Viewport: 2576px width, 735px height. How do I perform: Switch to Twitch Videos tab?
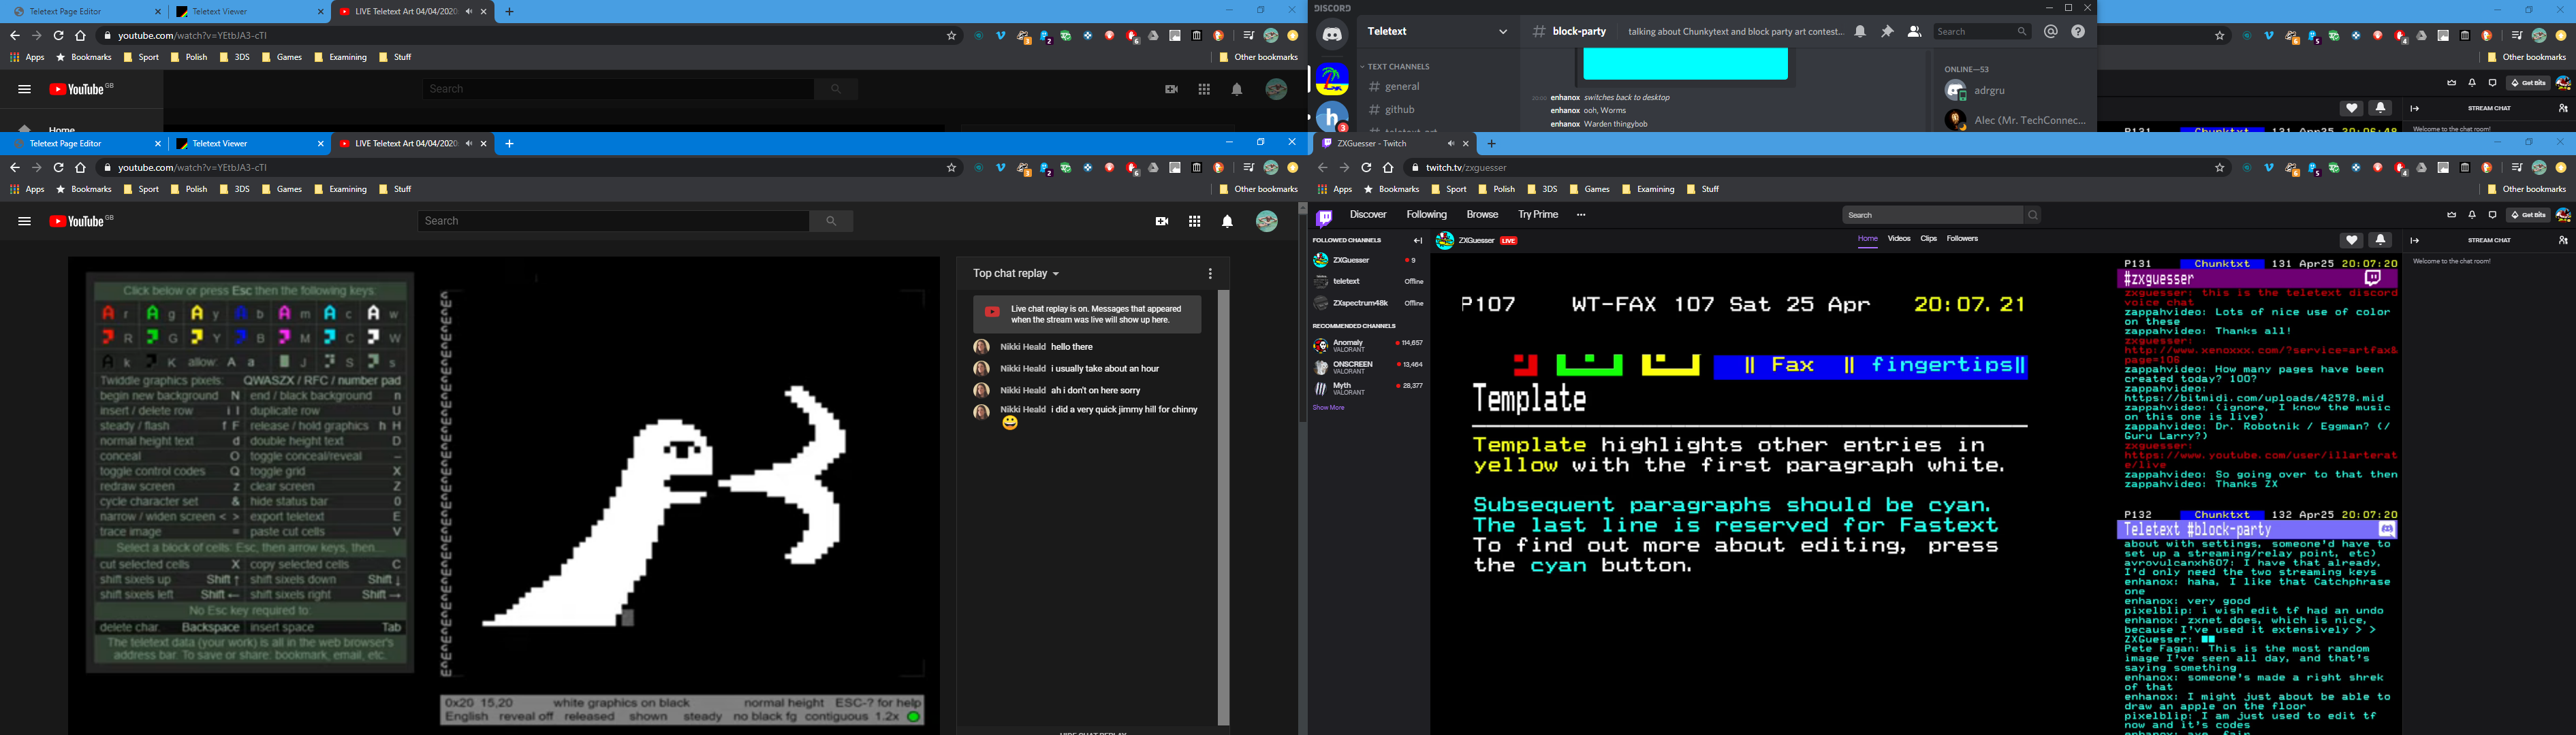point(1898,240)
